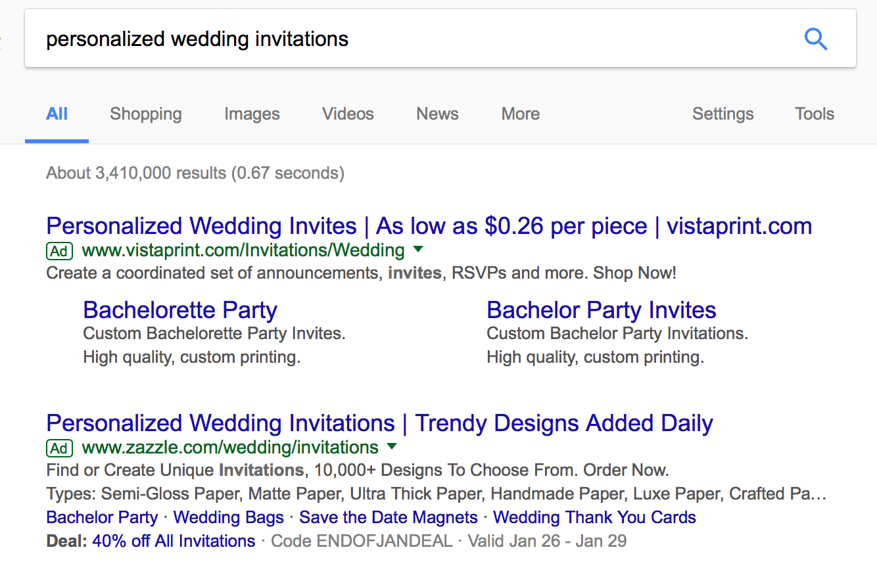Open the Videos tab
Viewport: 877px width, 581px height.
point(348,114)
